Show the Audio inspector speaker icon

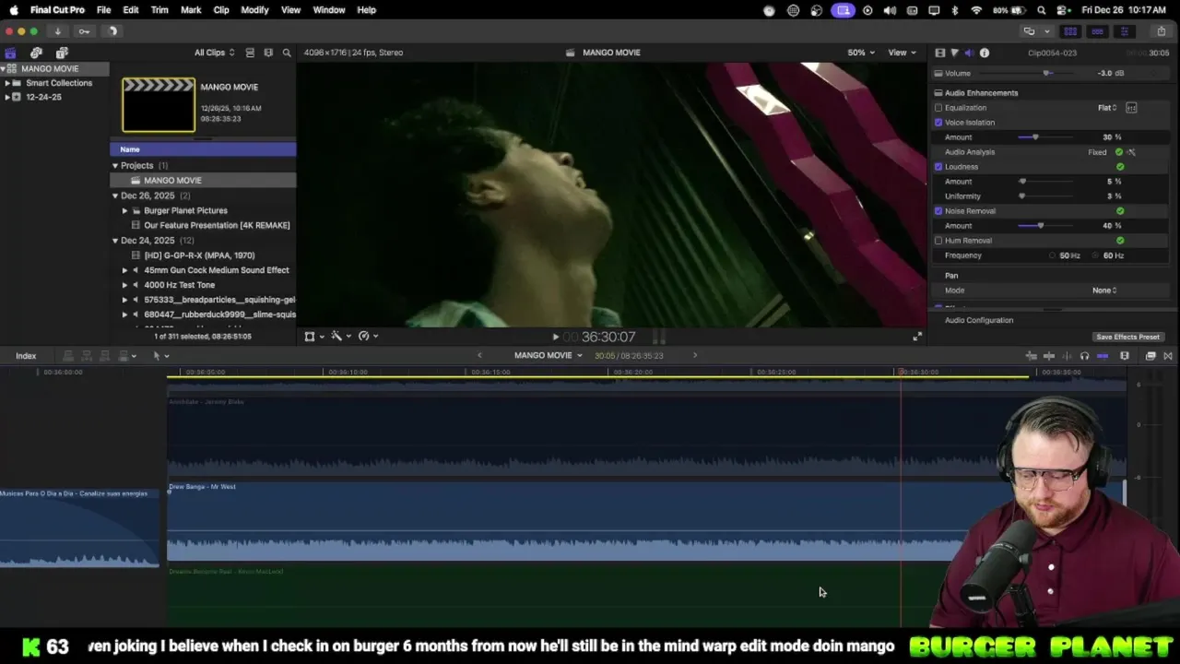(x=969, y=53)
